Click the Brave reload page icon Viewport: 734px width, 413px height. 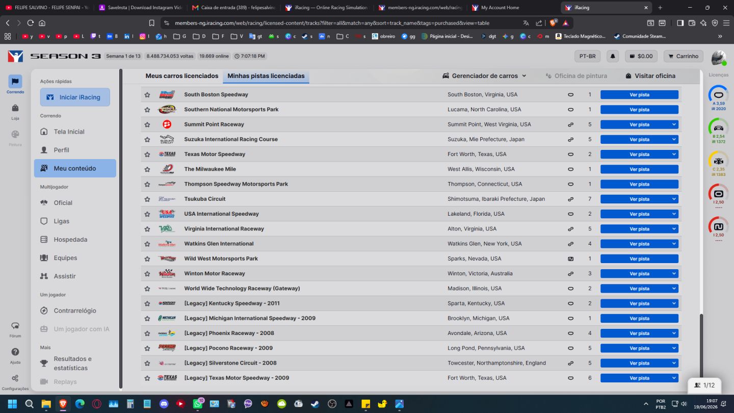[30, 23]
